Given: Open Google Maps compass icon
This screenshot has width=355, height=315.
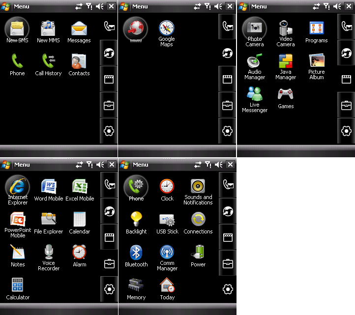Looking at the screenshot, I should coord(167,28).
